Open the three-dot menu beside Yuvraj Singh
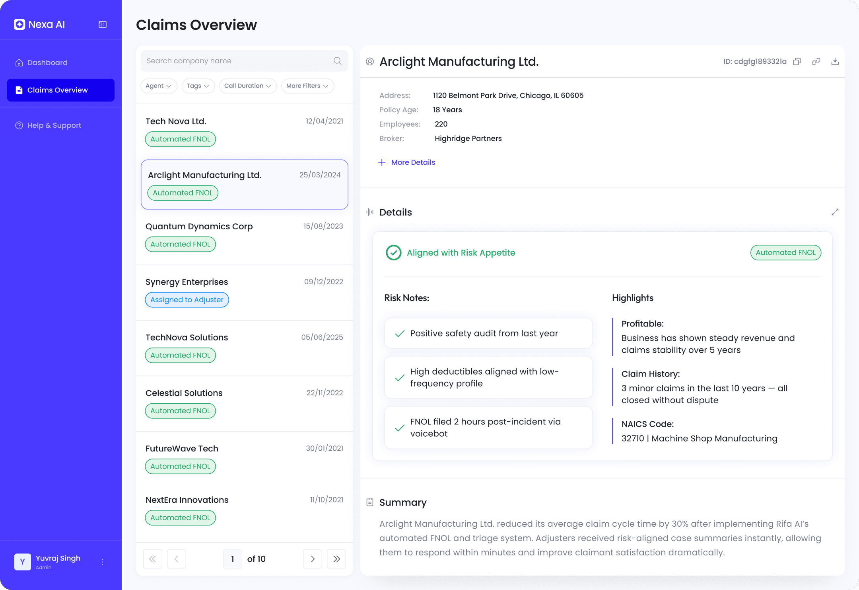Image resolution: width=859 pixels, height=590 pixels. point(102,562)
